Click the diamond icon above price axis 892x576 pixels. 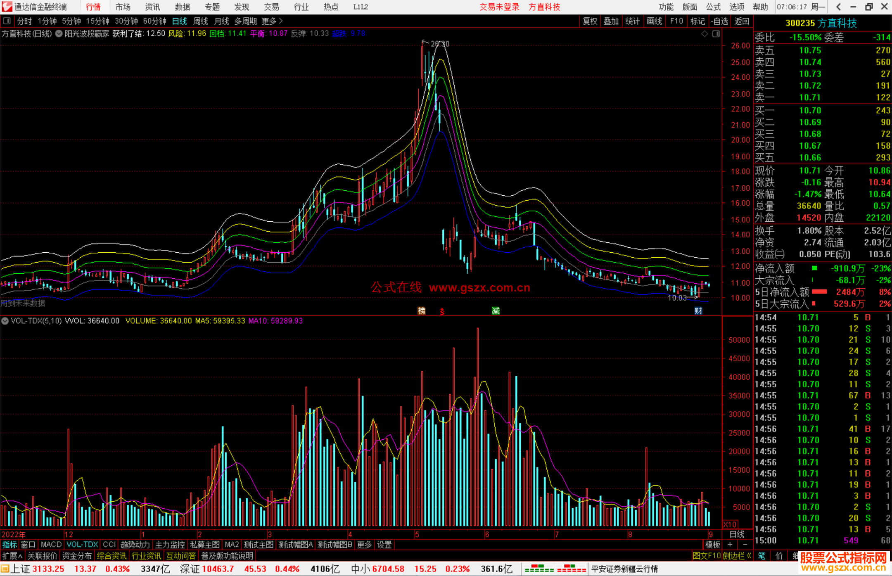click(705, 34)
